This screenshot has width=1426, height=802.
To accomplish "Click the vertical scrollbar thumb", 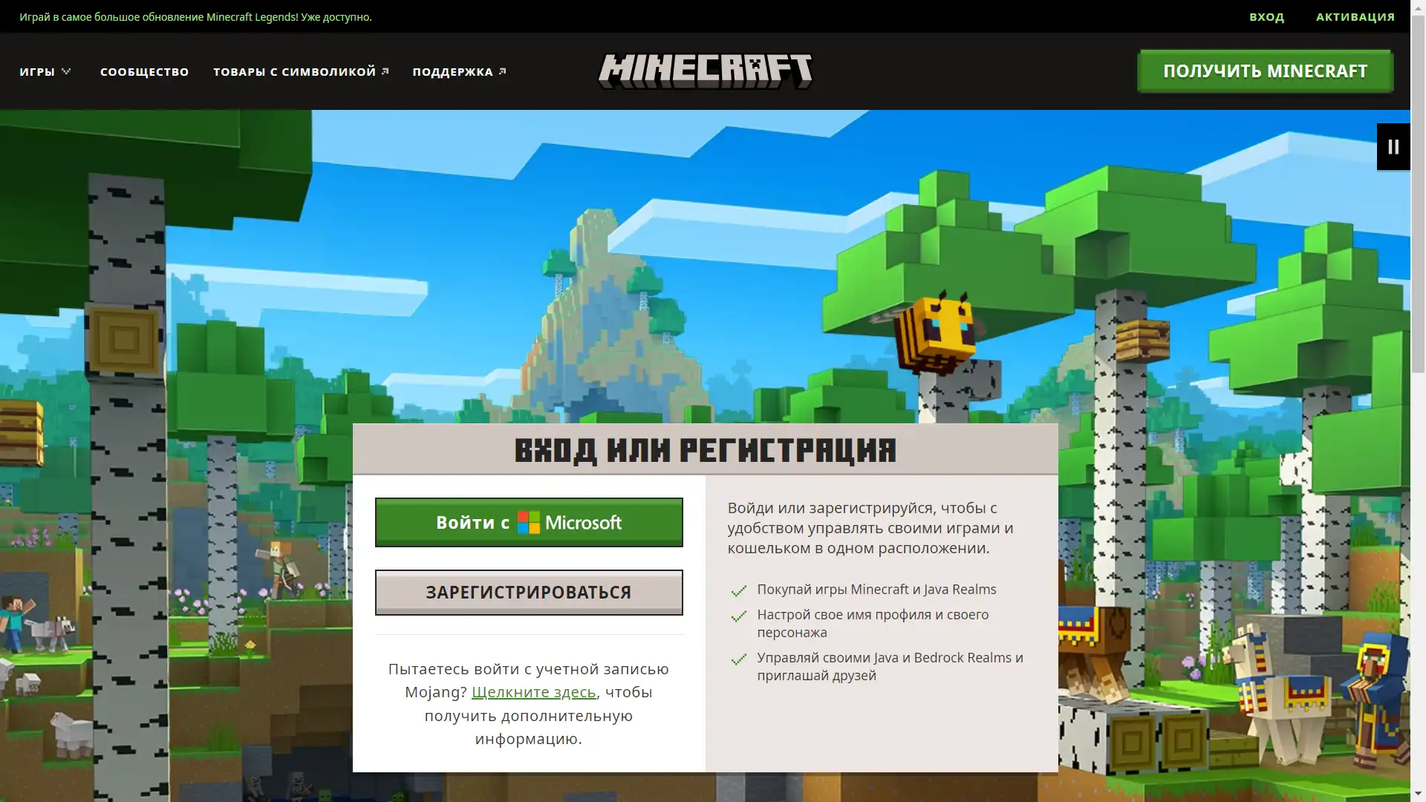I will [1418, 195].
